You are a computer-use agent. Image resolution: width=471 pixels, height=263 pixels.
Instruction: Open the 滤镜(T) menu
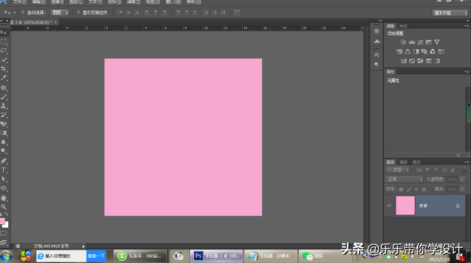click(134, 2)
